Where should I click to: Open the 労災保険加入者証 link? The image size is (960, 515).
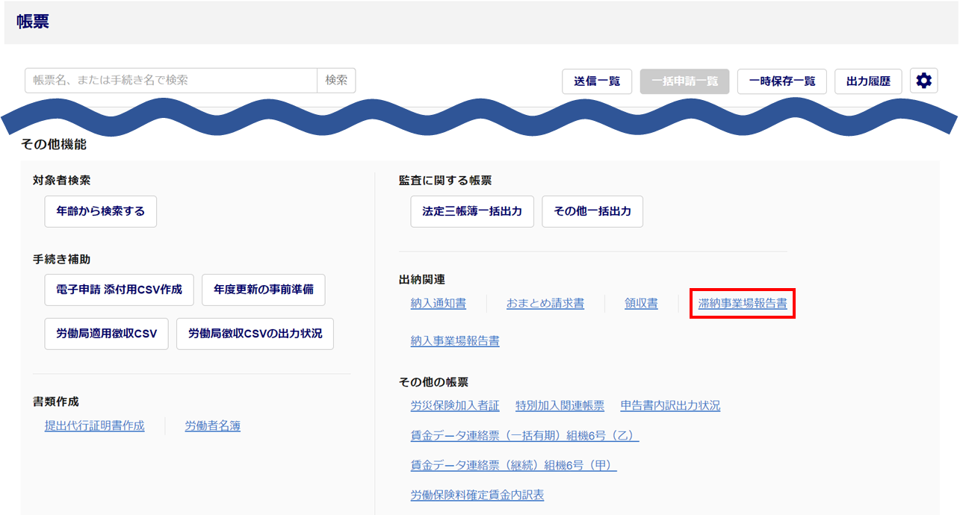(455, 406)
